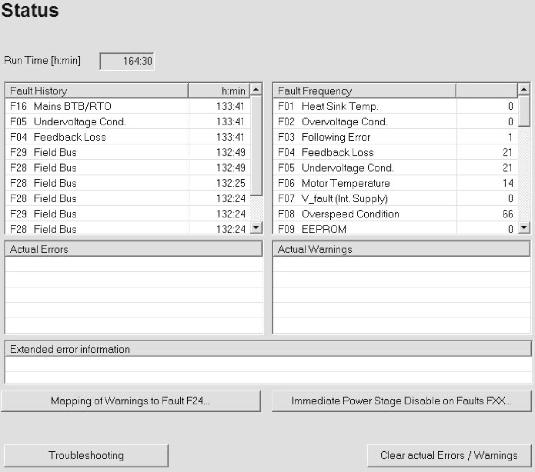Open Mapping of Warnings to Fault F24

point(131,401)
